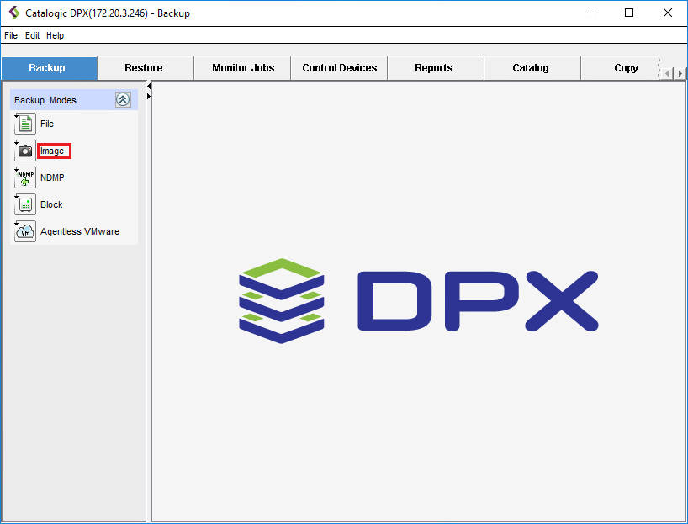Viewport: 688px width, 524px height.
Task: Click the Catalogic DPX title bar icon
Action: click(x=13, y=13)
